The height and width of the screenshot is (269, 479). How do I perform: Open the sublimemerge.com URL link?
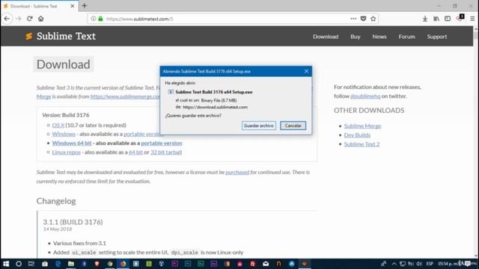tap(125, 96)
